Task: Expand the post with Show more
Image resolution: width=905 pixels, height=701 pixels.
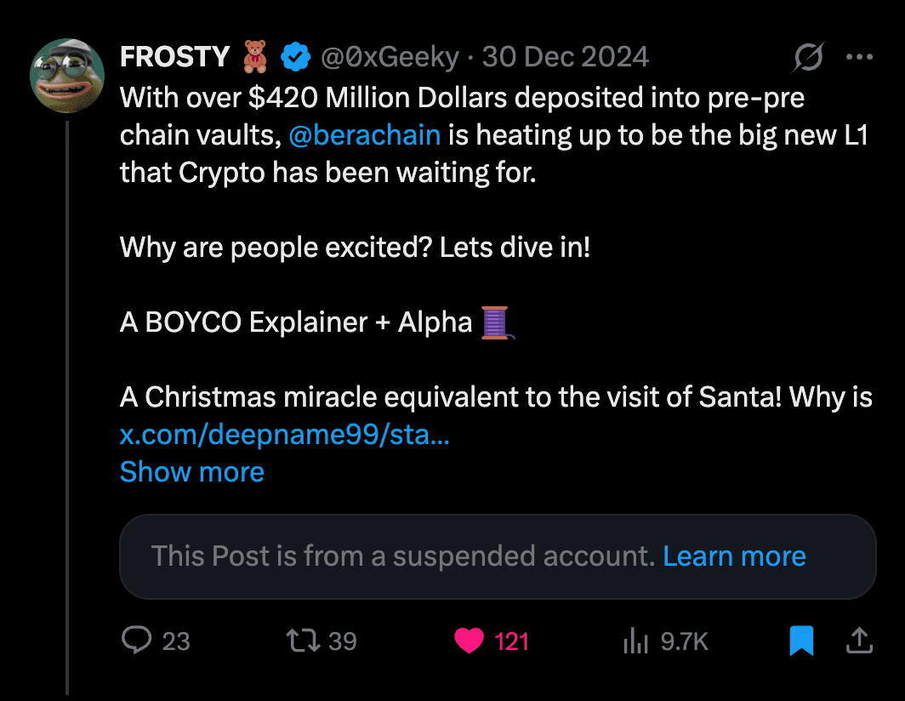Action: click(x=191, y=472)
